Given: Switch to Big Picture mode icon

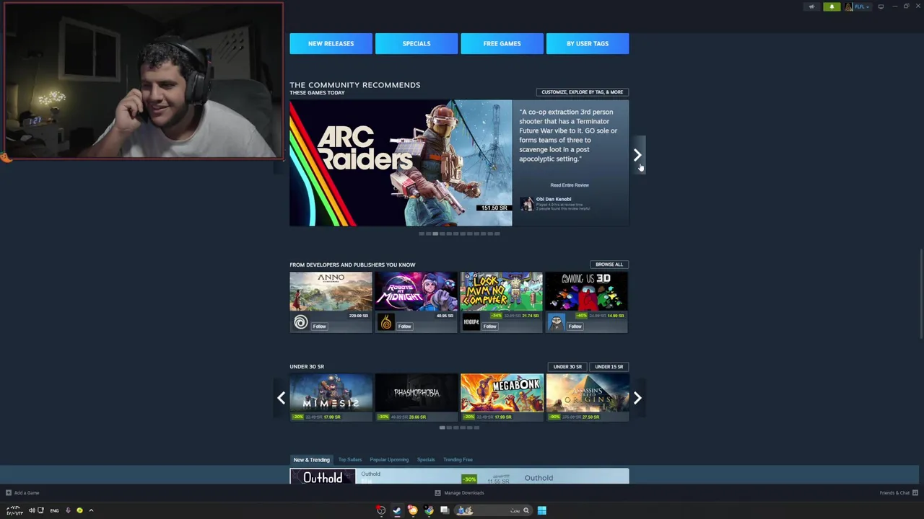Looking at the screenshot, I should coord(881,6).
